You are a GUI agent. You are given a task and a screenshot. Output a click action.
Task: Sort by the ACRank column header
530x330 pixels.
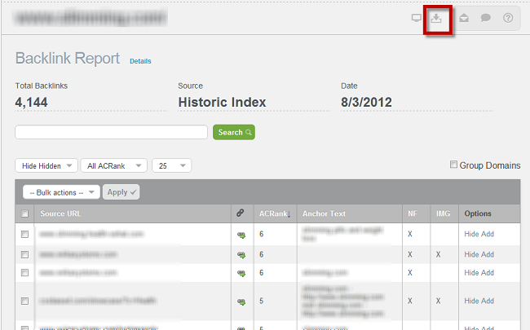coord(275,213)
